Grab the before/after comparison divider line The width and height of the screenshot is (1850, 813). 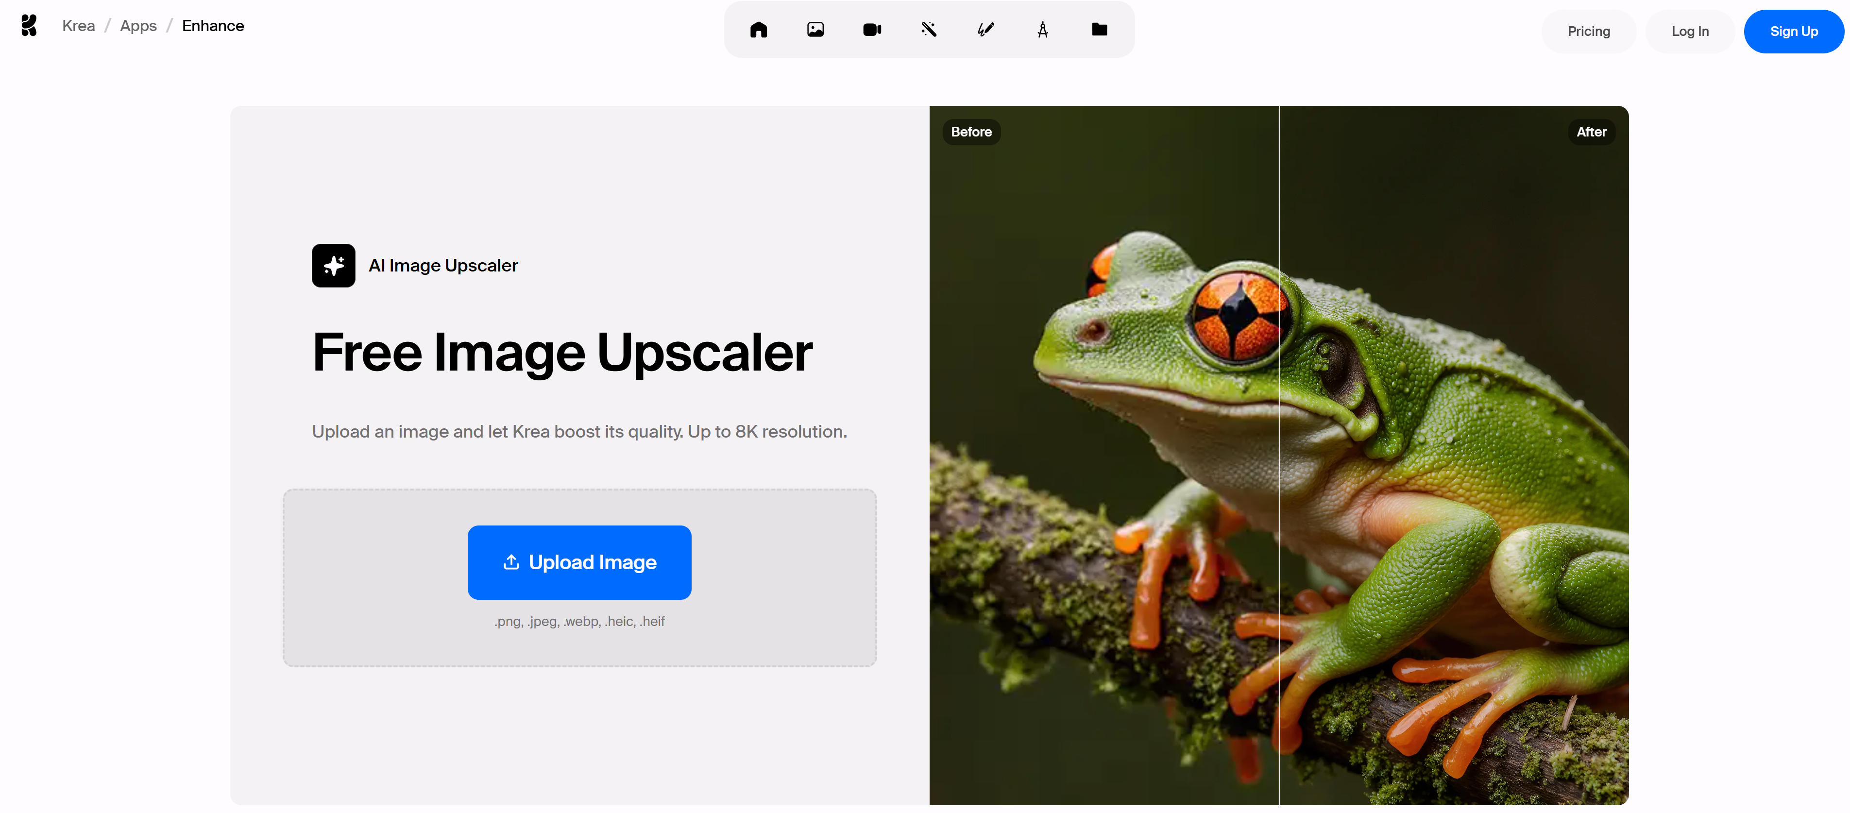point(1278,456)
